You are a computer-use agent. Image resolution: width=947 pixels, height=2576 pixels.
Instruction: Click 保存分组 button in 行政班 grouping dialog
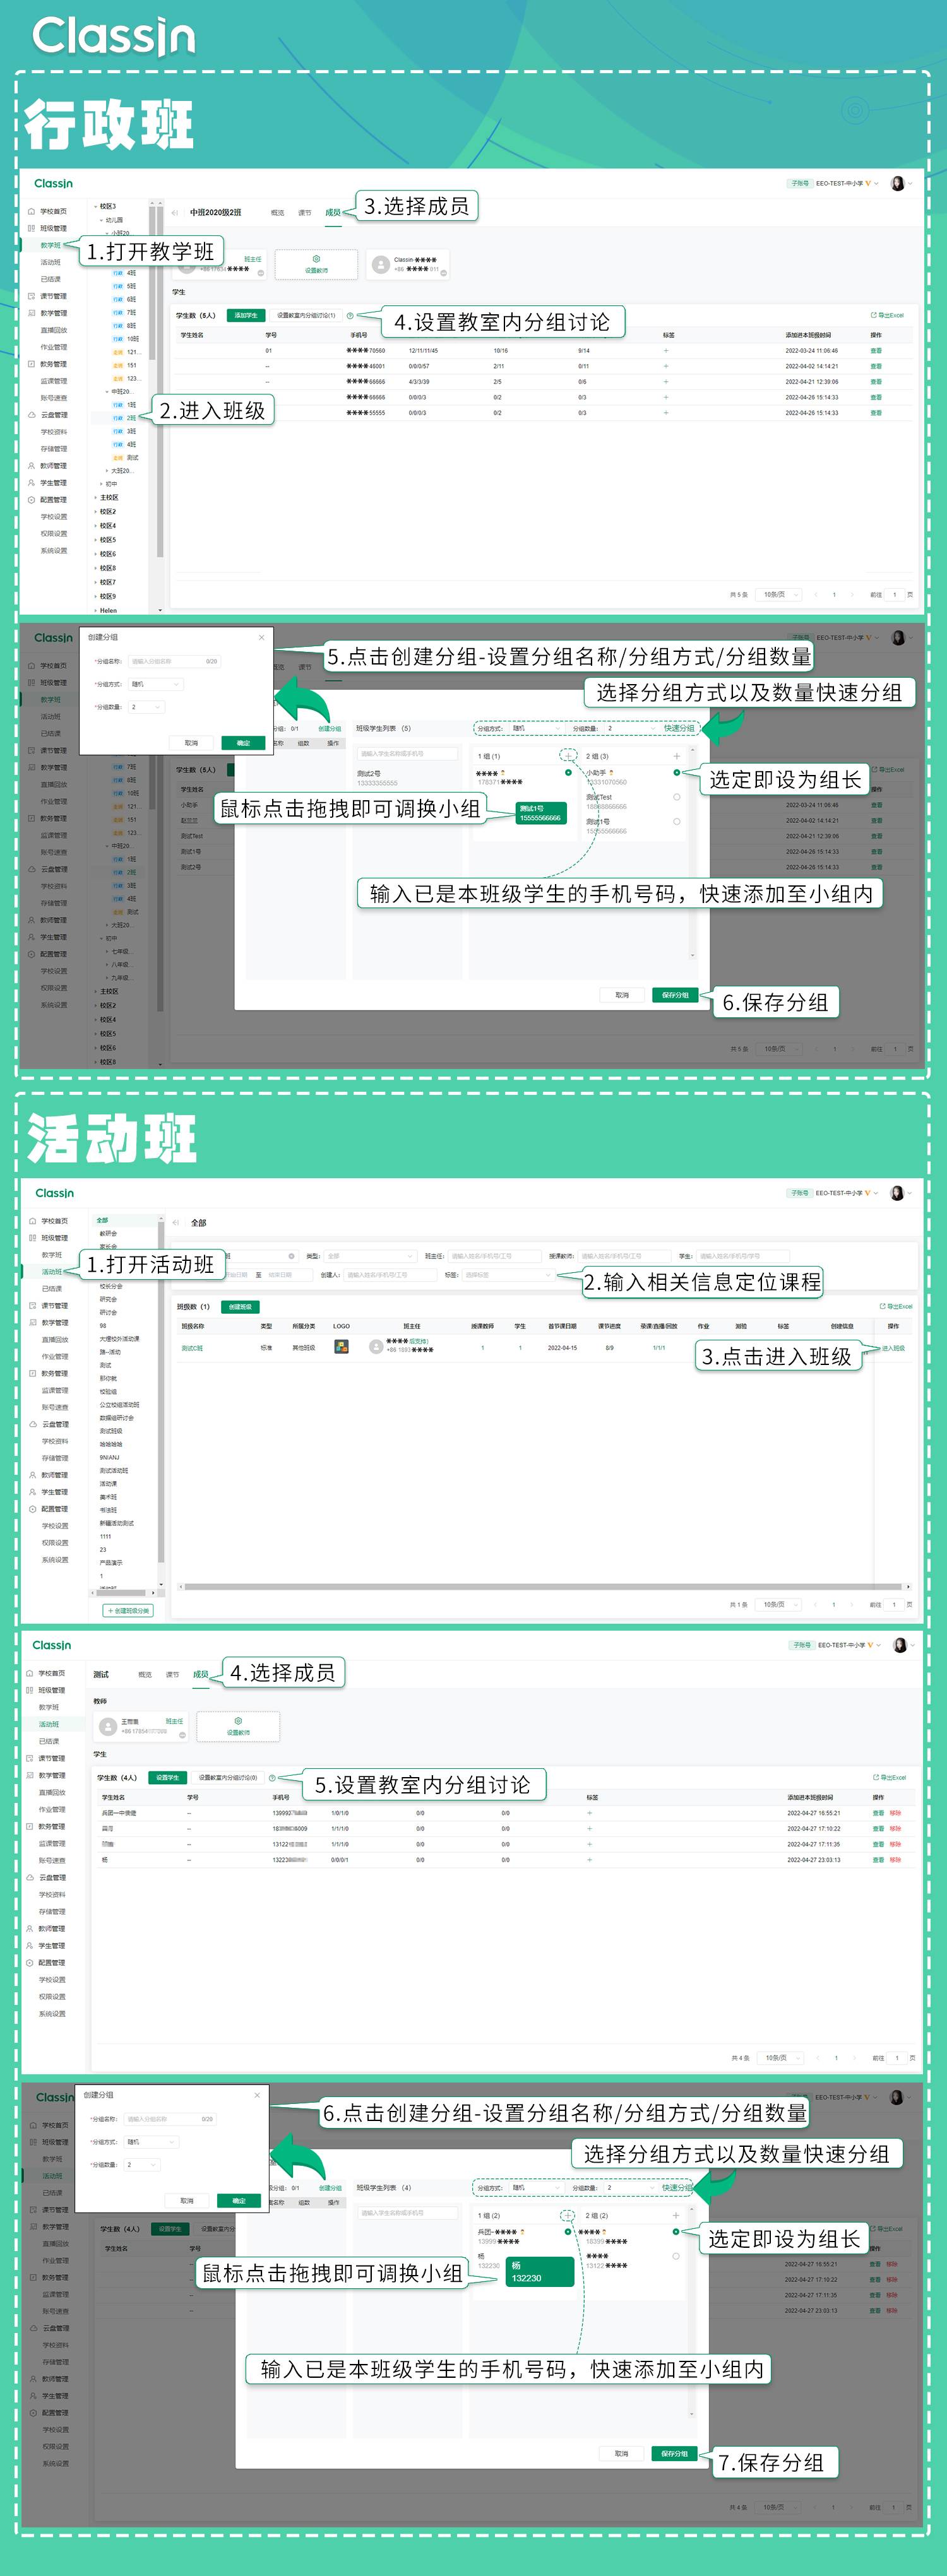pos(676,996)
